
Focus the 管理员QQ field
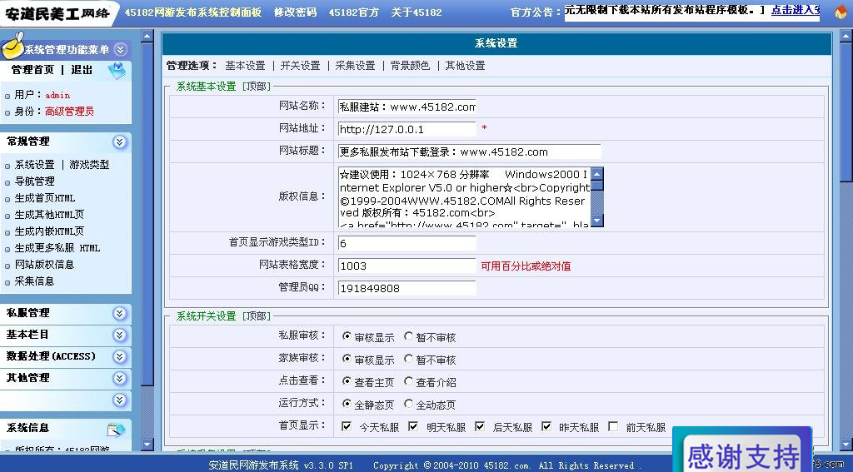click(x=407, y=288)
